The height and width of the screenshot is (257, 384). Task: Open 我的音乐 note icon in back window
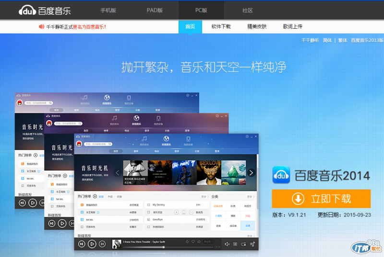coord(85,98)
